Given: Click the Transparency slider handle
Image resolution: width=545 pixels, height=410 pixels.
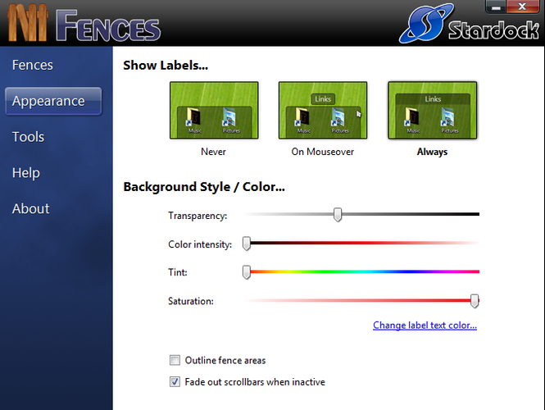Looking at the screenshot, I should point(338,215).
